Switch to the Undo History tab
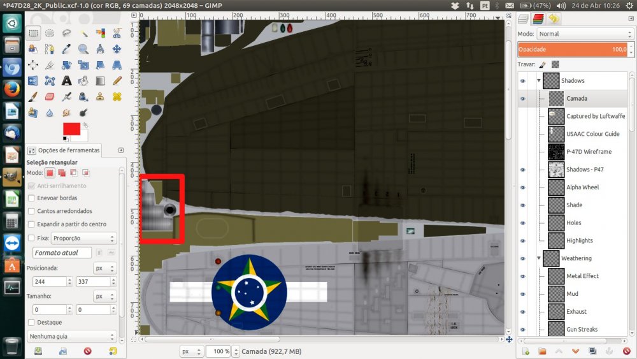The width and height of the screenshot is (637, 359). click(x=554, y=18)
